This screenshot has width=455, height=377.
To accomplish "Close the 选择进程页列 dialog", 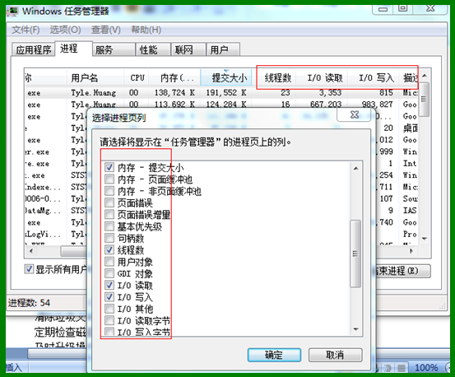I will pos(355,115).
